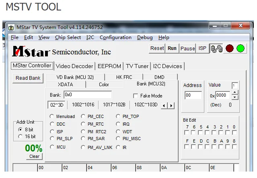Click the Bank input field showing 0x0
Viewport: 257px width, 178px height.
click(x=88, y=95)
